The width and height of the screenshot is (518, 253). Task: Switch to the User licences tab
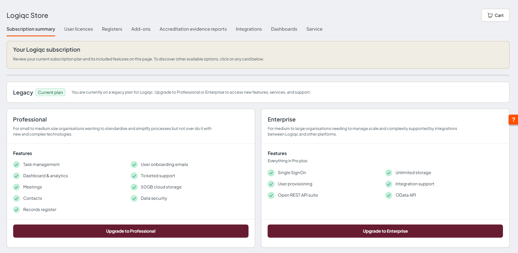[78, 29]
